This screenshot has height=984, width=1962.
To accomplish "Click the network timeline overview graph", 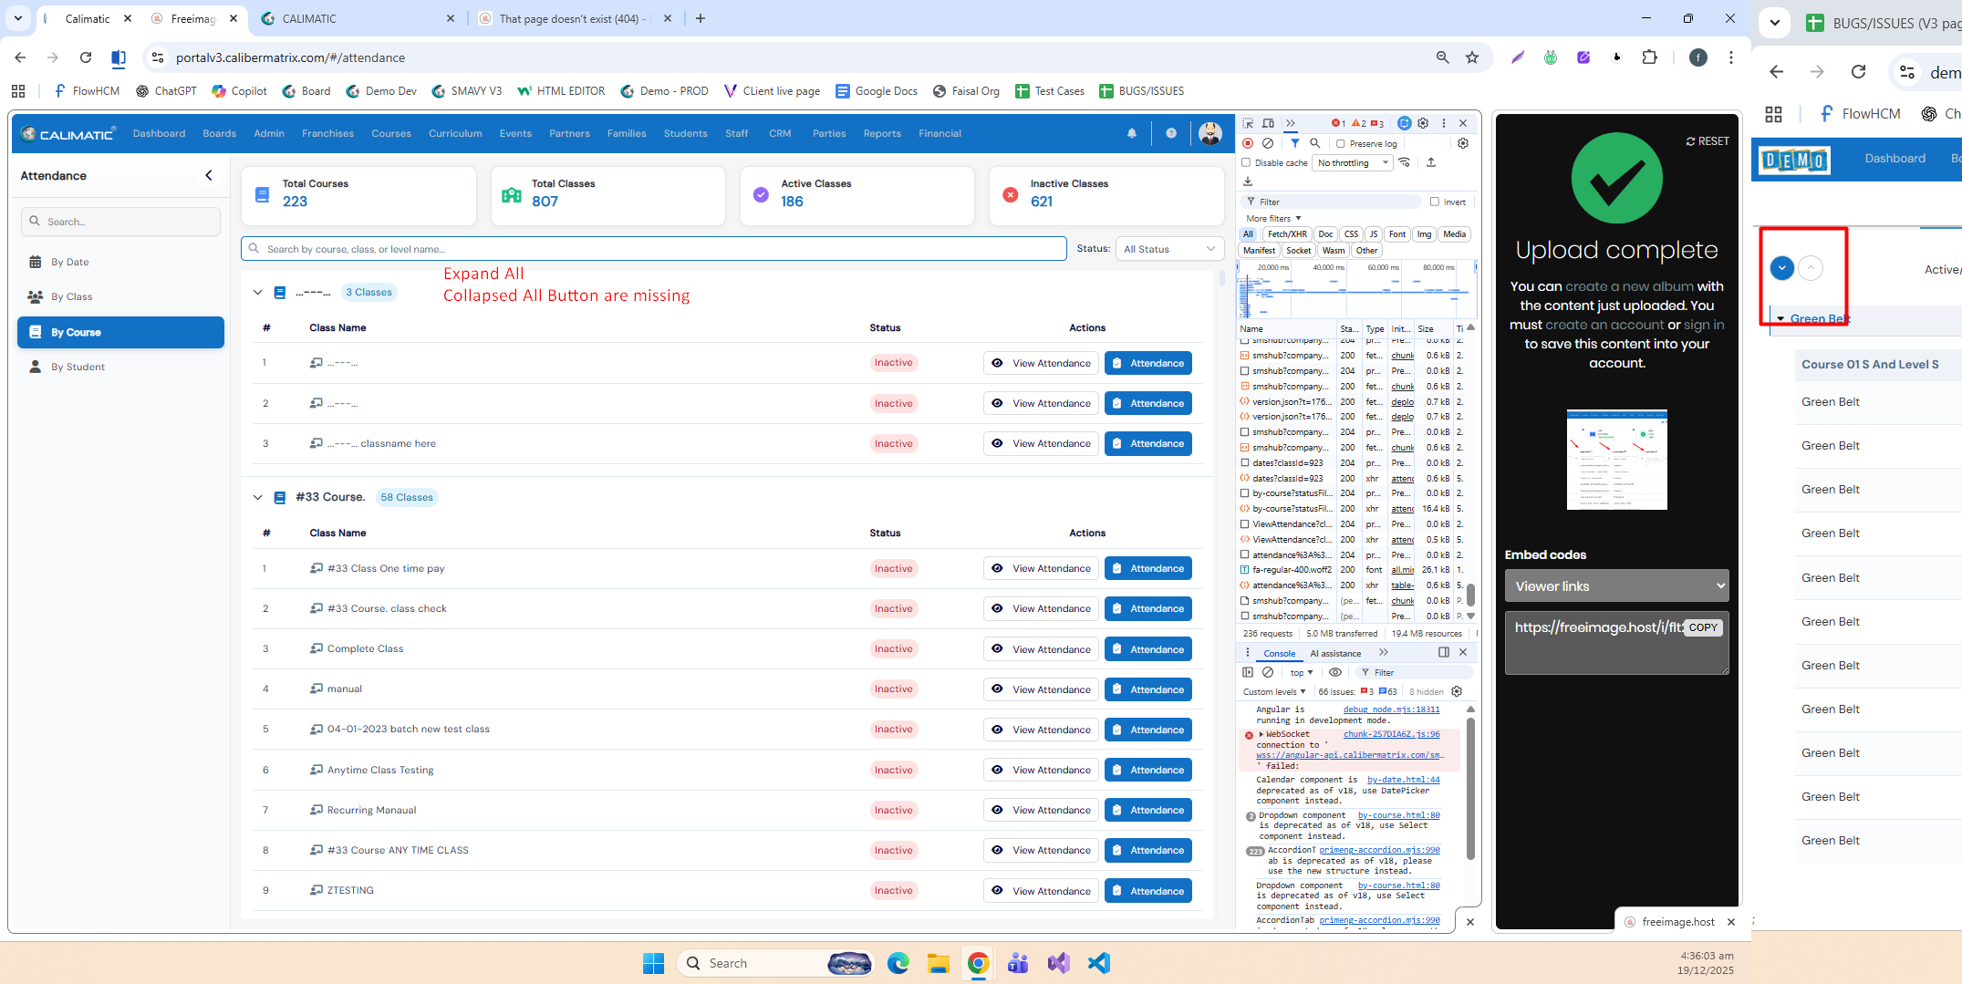I will click(1356, 290).
